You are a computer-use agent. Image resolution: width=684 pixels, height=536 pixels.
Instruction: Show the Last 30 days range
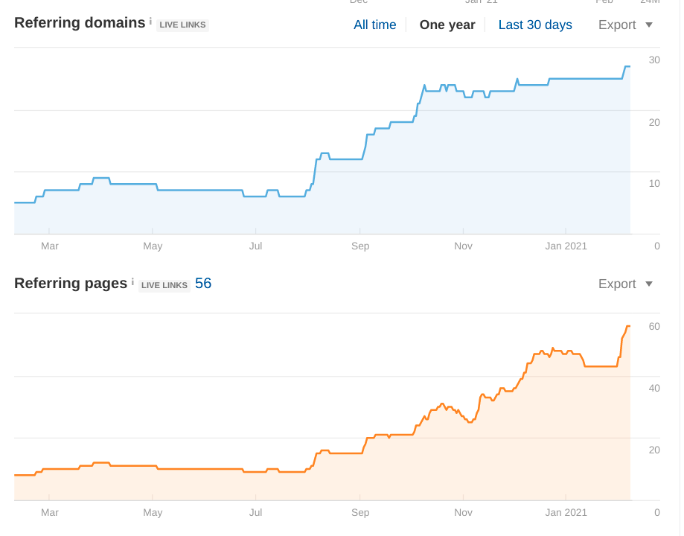(535, 25)
